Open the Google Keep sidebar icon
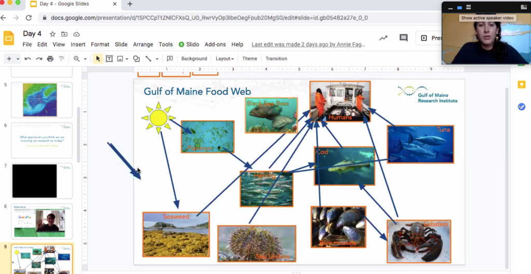The image size is (531, 274). click(x=522, y=85)
